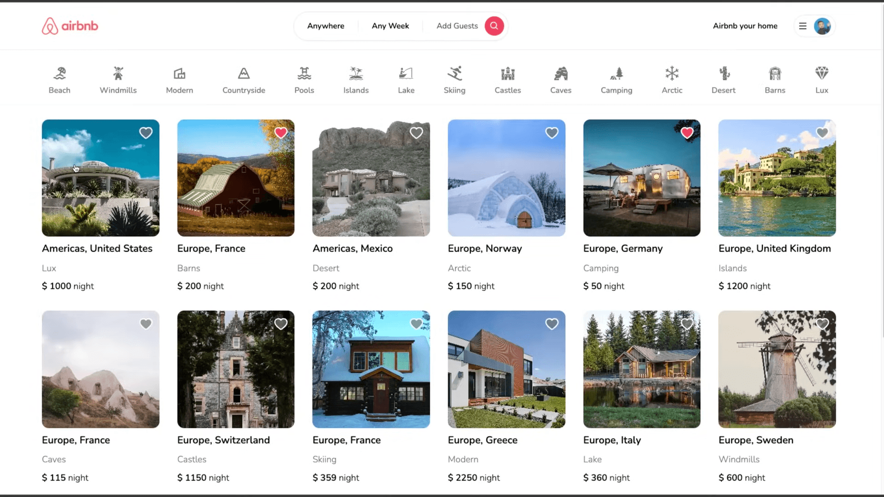The width and height of the screenshot is (884, 497).
Task: Open the snowy skiing cabin photo
Action: pyautogui.click(x=371, y=370)
